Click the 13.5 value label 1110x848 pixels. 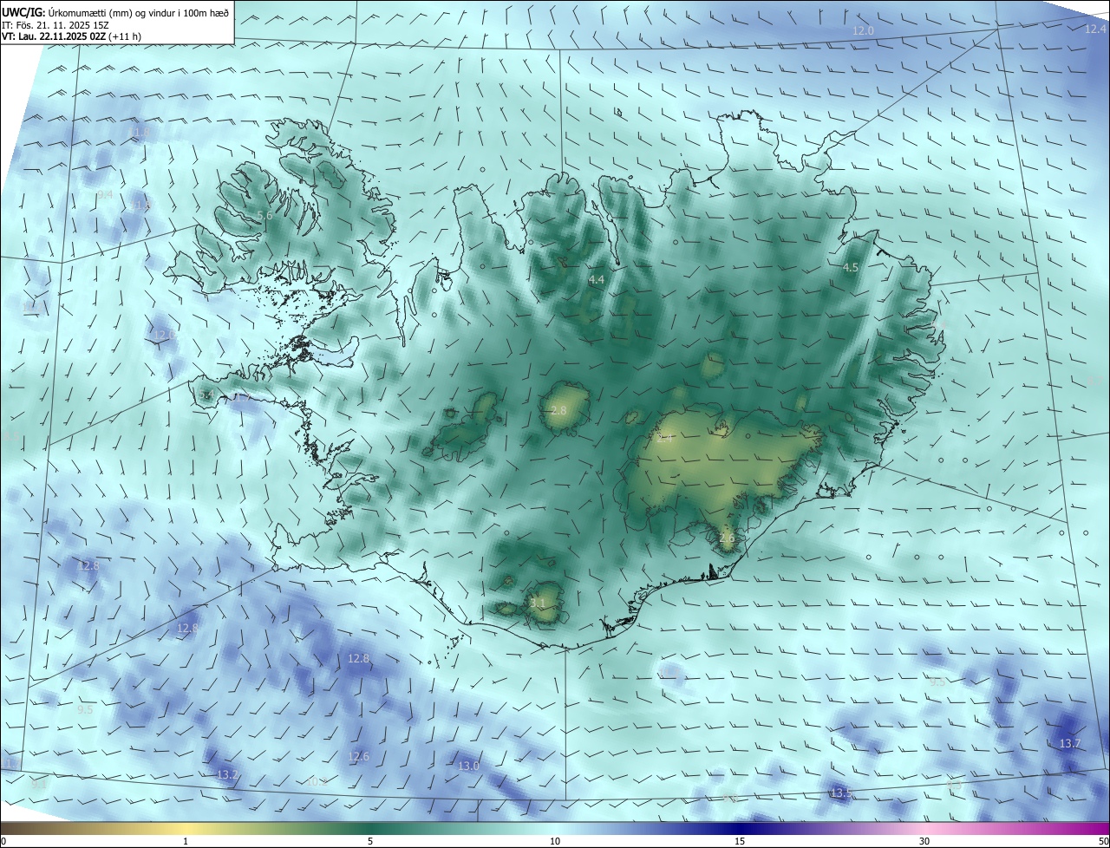coord(841,793)
